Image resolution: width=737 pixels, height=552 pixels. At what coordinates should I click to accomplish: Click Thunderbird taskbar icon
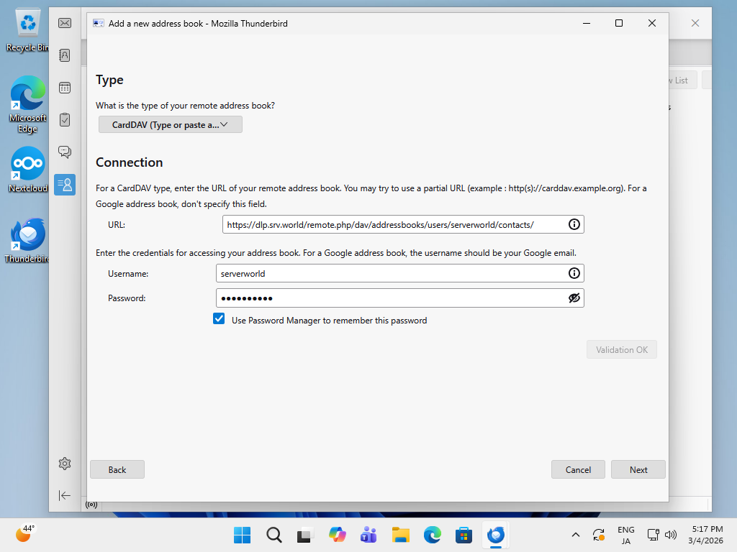click(x=495, y=535)
